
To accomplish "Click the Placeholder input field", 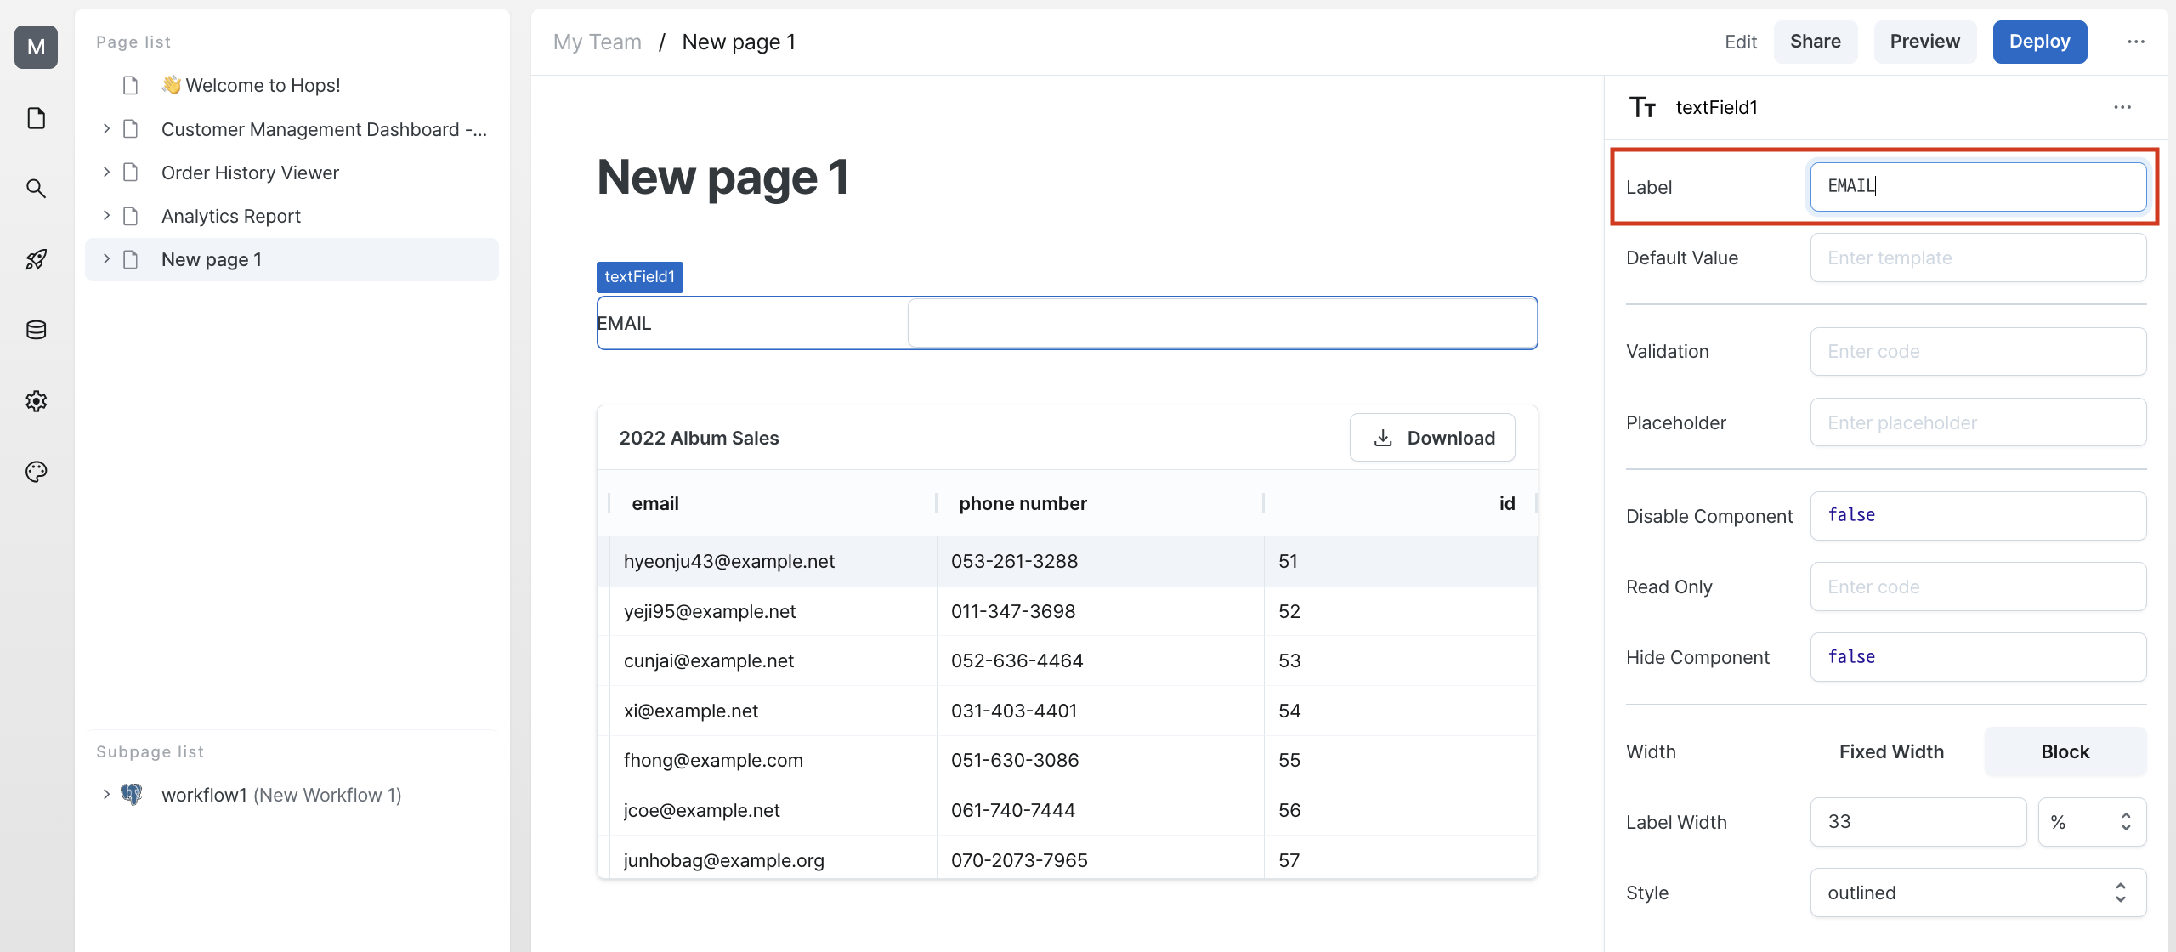I will coord(1978,422).
